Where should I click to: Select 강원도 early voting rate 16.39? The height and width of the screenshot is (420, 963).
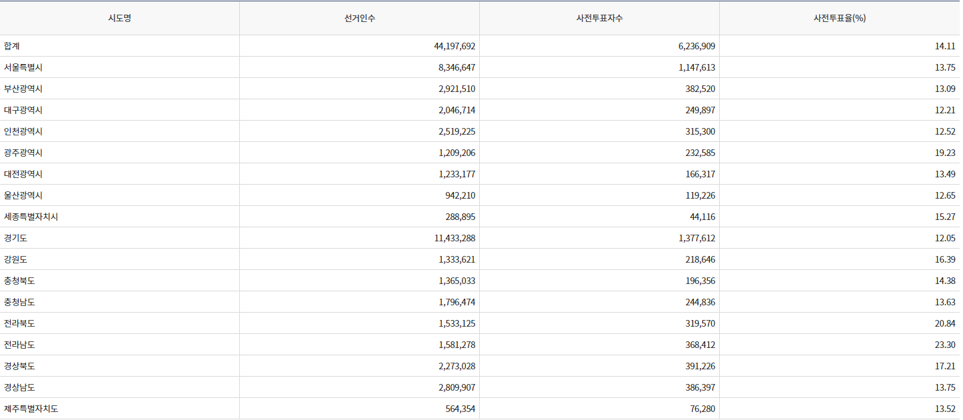click(945, 259)
